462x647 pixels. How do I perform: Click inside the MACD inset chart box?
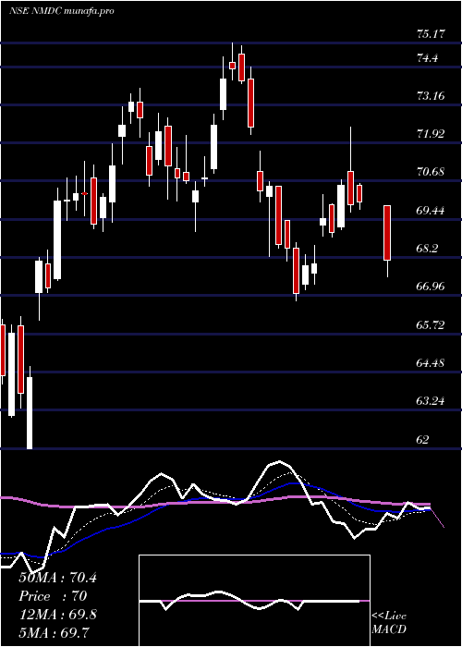pyautogui.click(x=254, y=601)
